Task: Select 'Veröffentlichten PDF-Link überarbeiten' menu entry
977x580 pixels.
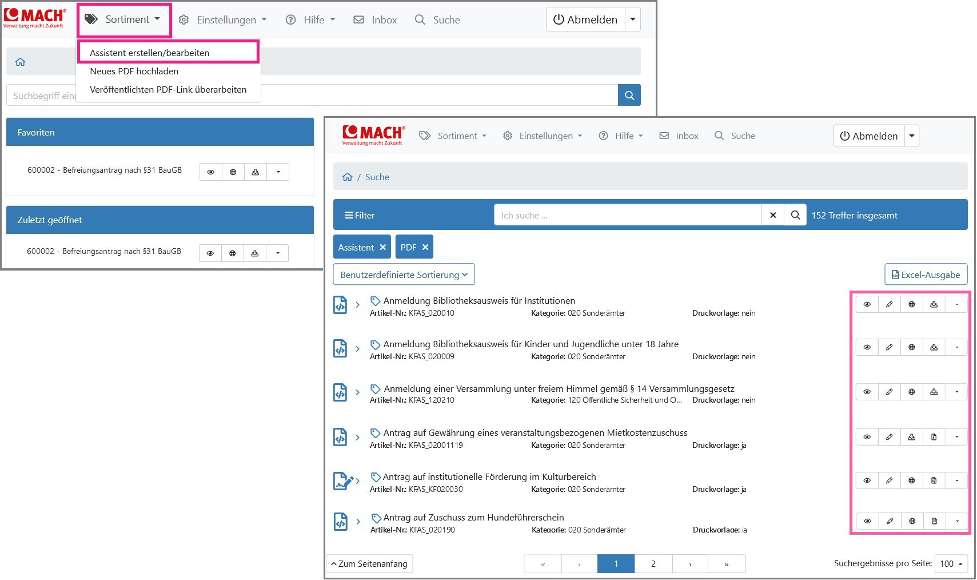Action: tap(168, 89)
